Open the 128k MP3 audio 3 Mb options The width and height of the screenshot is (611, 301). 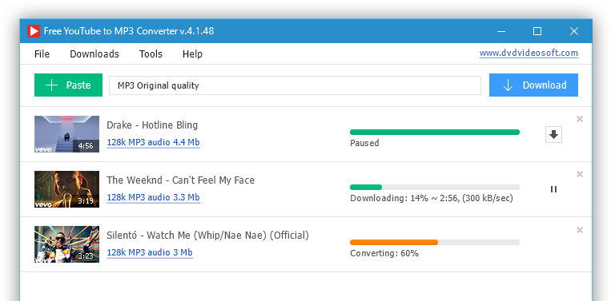[150, 253]
